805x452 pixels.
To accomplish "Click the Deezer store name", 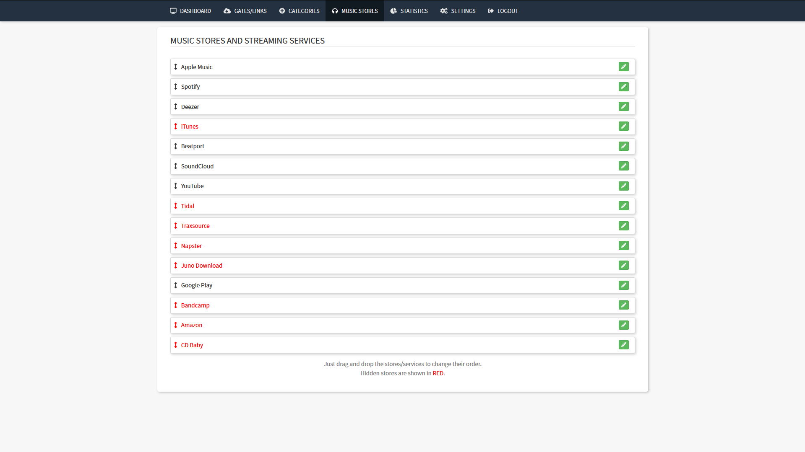I will pyautogui.click(x=190, y=107).
